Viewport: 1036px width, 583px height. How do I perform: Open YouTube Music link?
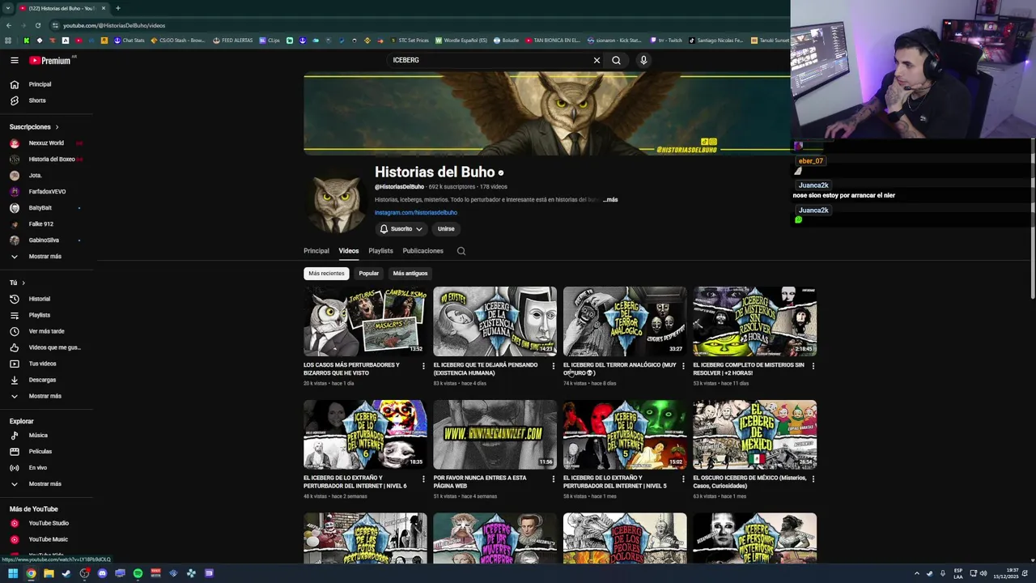(48, 539)
